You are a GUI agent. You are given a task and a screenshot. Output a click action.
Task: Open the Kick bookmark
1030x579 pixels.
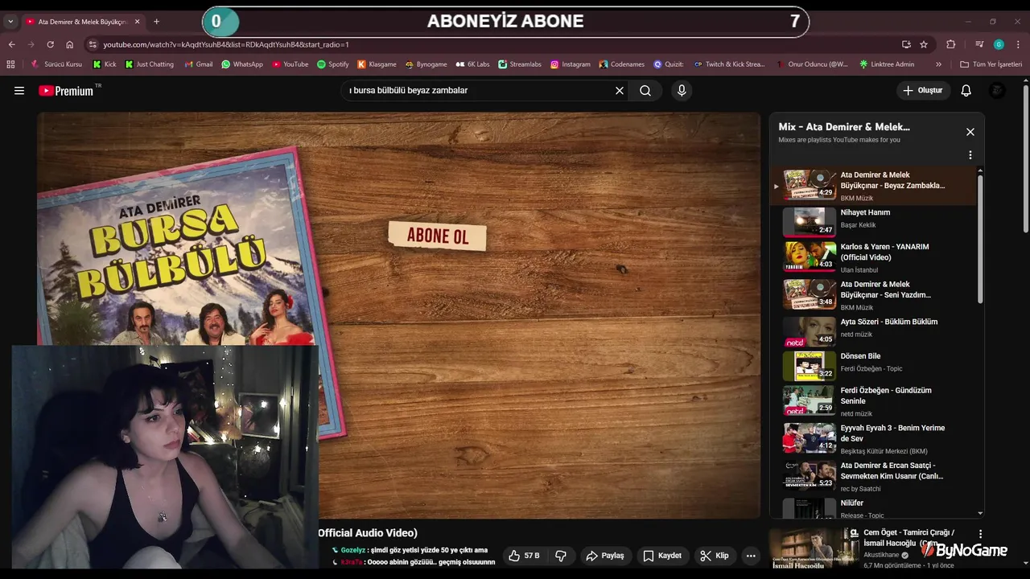(105, 64)
